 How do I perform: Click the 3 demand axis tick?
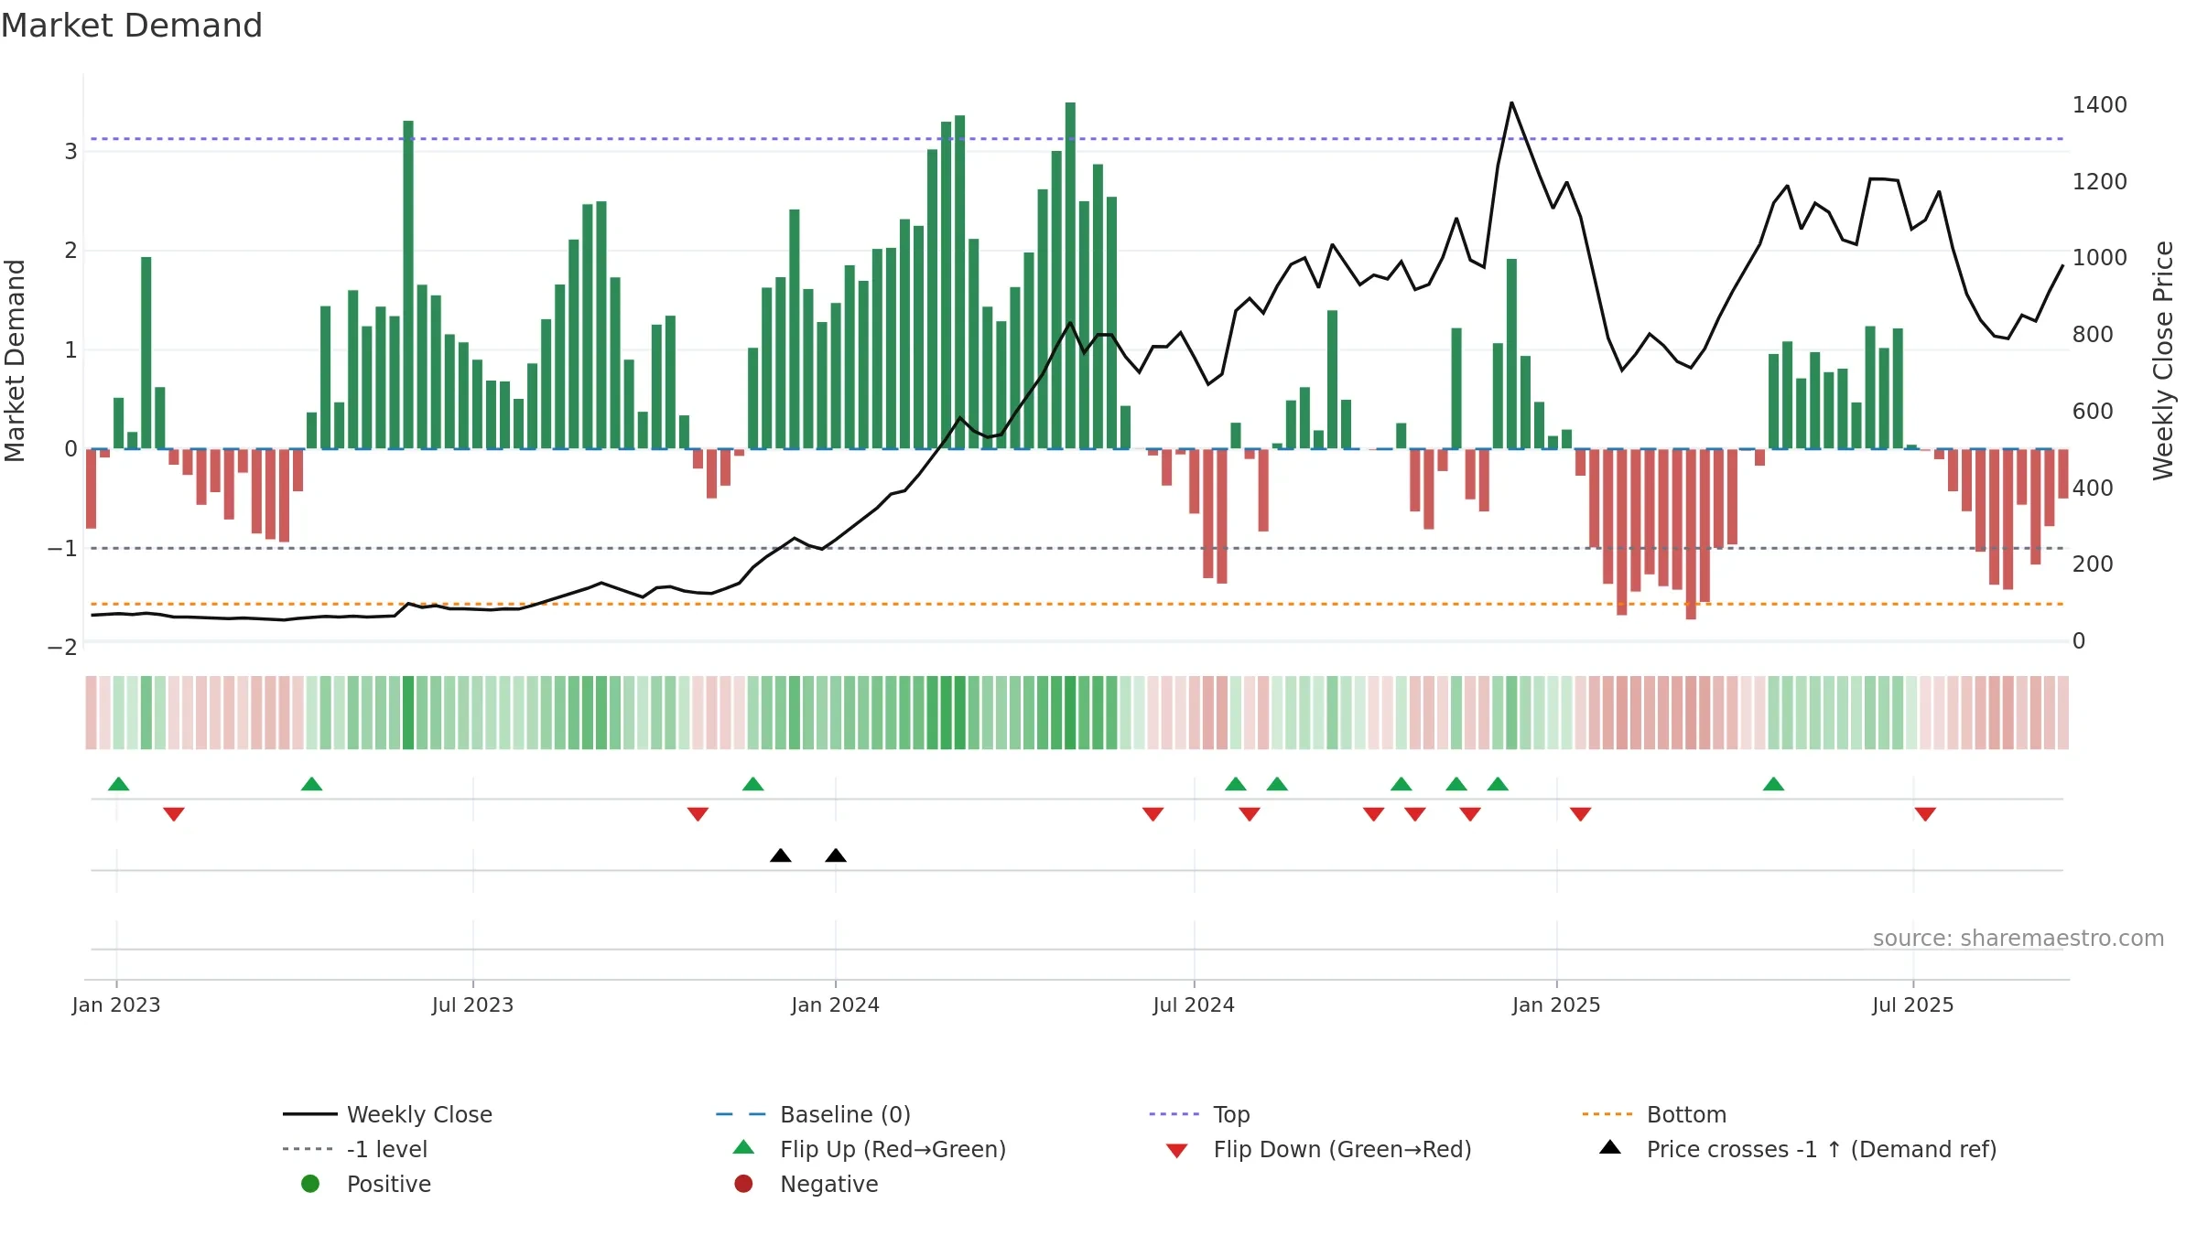pos(70,152)
